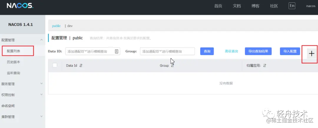Open 历史版本 in the sidebar

pyautogui.click(x=14, y=62)
